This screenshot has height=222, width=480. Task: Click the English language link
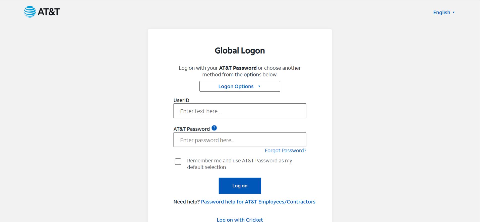pos(442,12)
